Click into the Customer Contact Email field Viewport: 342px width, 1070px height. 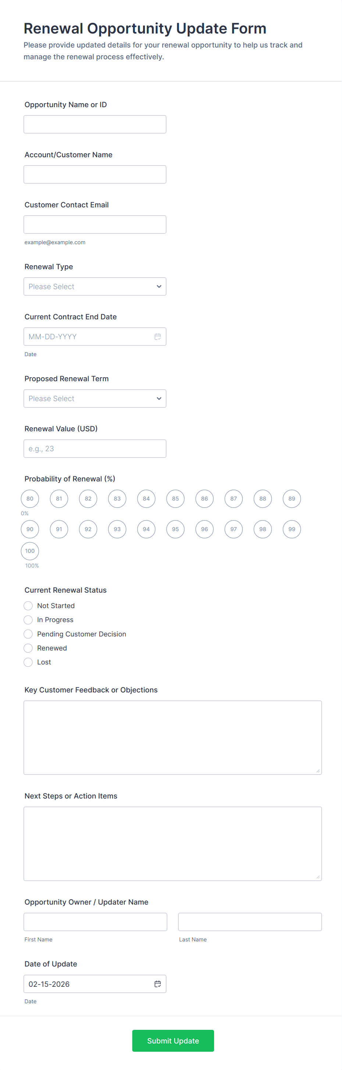click(95, 225)
